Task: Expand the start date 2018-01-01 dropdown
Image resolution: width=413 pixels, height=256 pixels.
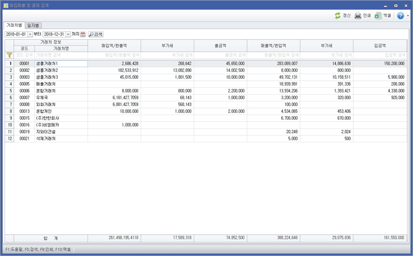Action: (30, 34)
